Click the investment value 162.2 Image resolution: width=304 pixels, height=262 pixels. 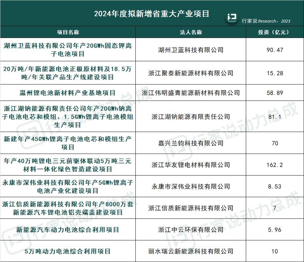point(275,165)
